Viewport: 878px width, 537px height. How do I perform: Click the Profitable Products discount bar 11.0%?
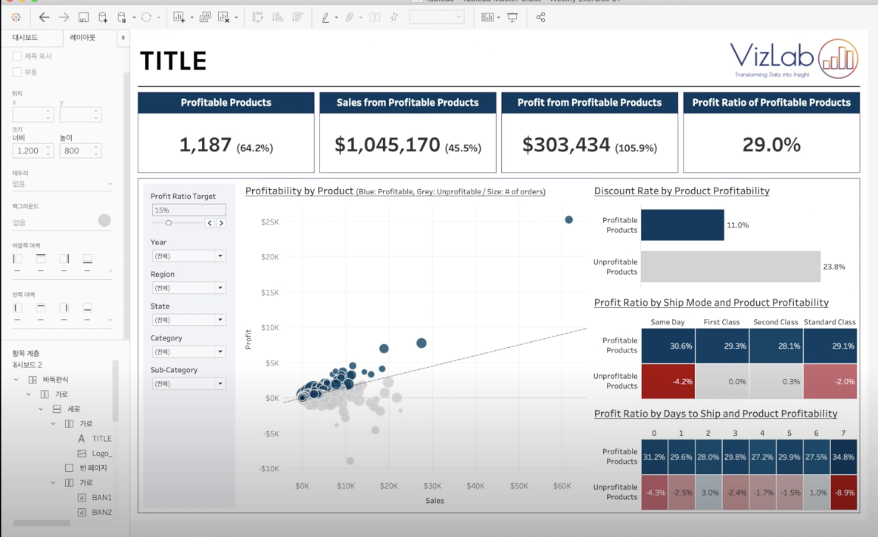[x=683, y=225]
